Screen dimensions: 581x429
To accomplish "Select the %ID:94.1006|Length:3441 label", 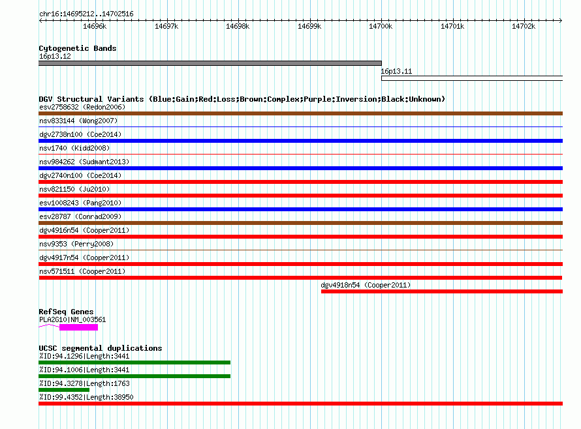I will [84, 370].
